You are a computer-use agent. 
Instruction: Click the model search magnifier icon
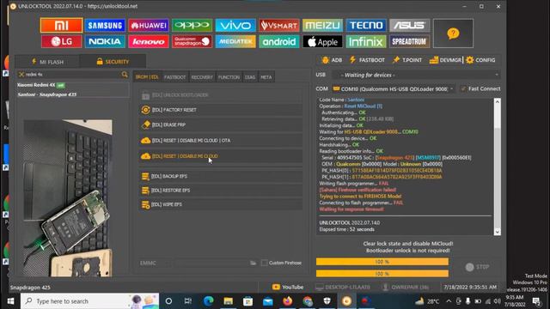[125, 75]
